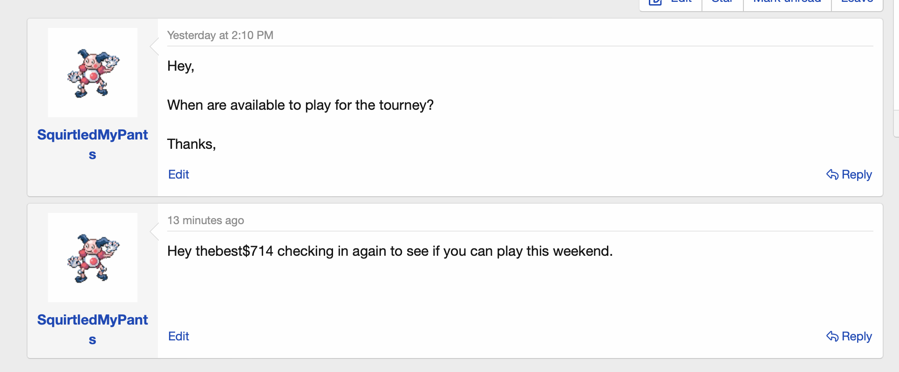Viewport: 899px width, 372px height.
Task: Click the 'Hey,' greeting in first message
Action: (x=180, y=66)
